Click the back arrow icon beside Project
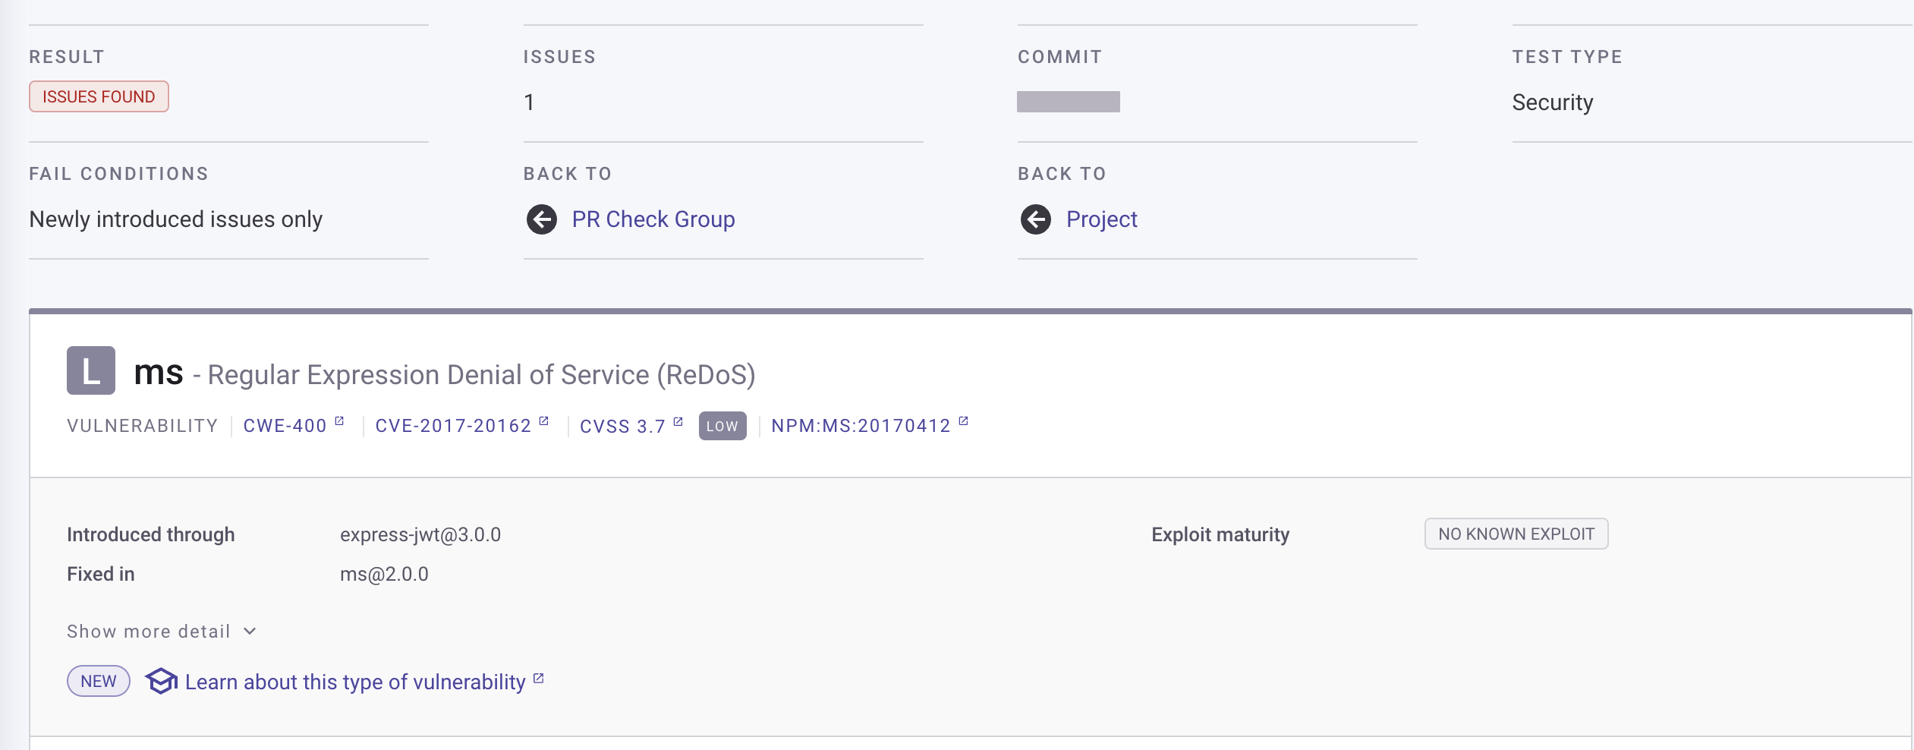Image resolution: width=1914 pixels, height=750 pixels. tap(1036, 219)
